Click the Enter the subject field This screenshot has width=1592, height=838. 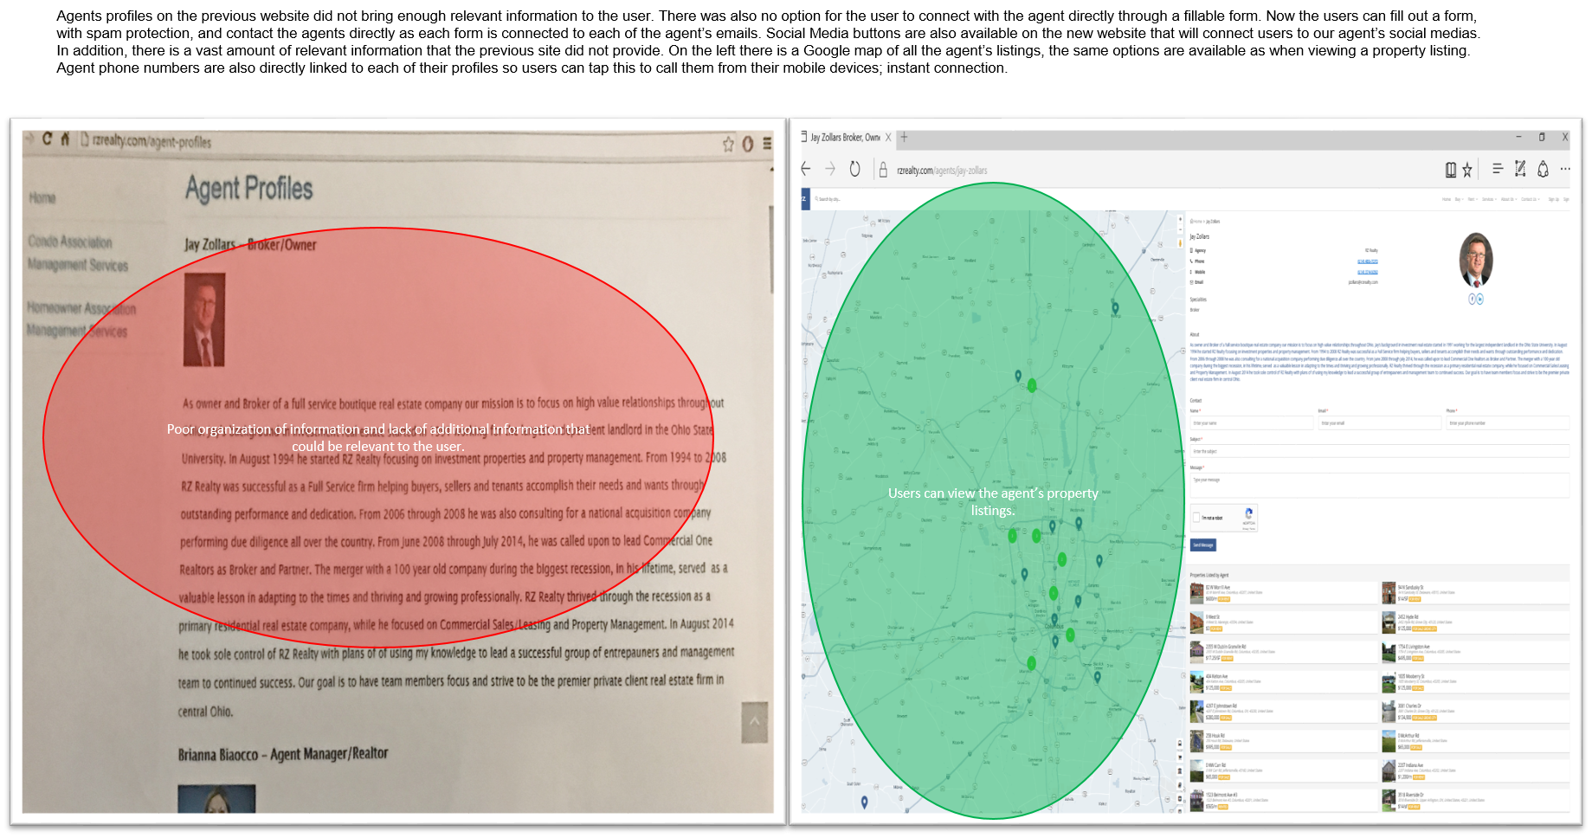coord(1379,451)
